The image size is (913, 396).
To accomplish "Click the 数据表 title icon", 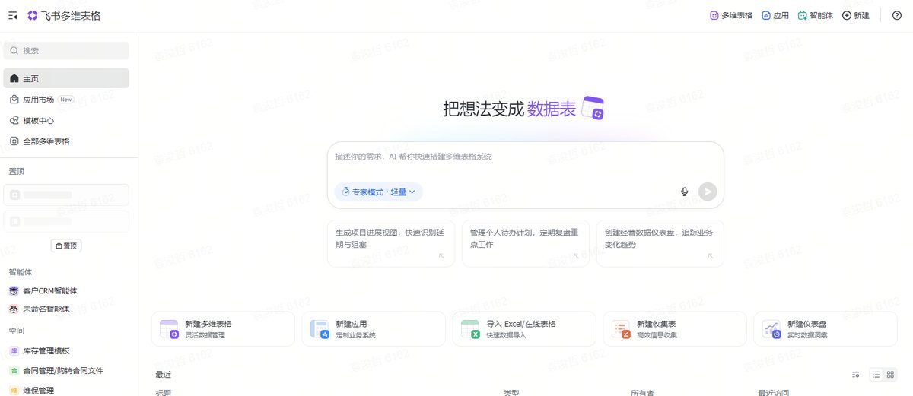I will coord(593,109).
